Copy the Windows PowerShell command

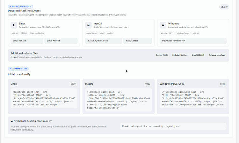[x=222, y=84]
